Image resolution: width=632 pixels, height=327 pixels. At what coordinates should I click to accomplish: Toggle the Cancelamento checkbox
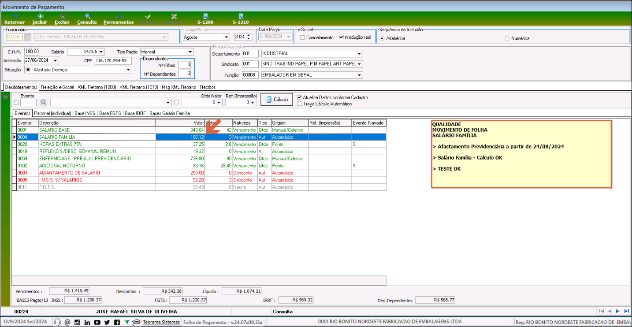[302, 37]
